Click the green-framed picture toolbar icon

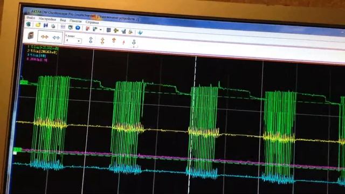(x=71, y=27)
